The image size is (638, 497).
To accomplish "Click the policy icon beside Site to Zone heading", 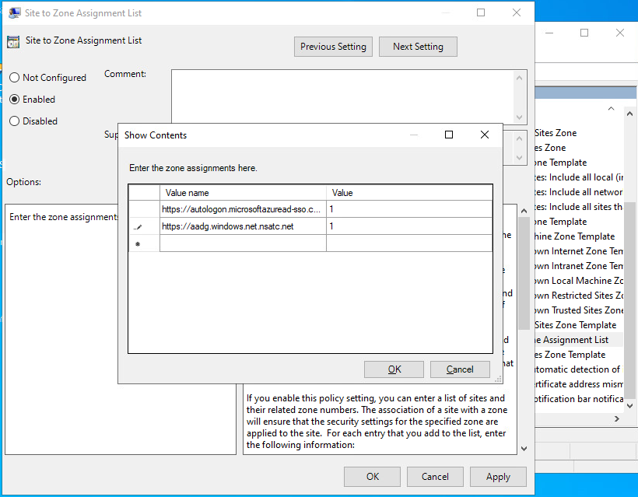I will [13, 42].
